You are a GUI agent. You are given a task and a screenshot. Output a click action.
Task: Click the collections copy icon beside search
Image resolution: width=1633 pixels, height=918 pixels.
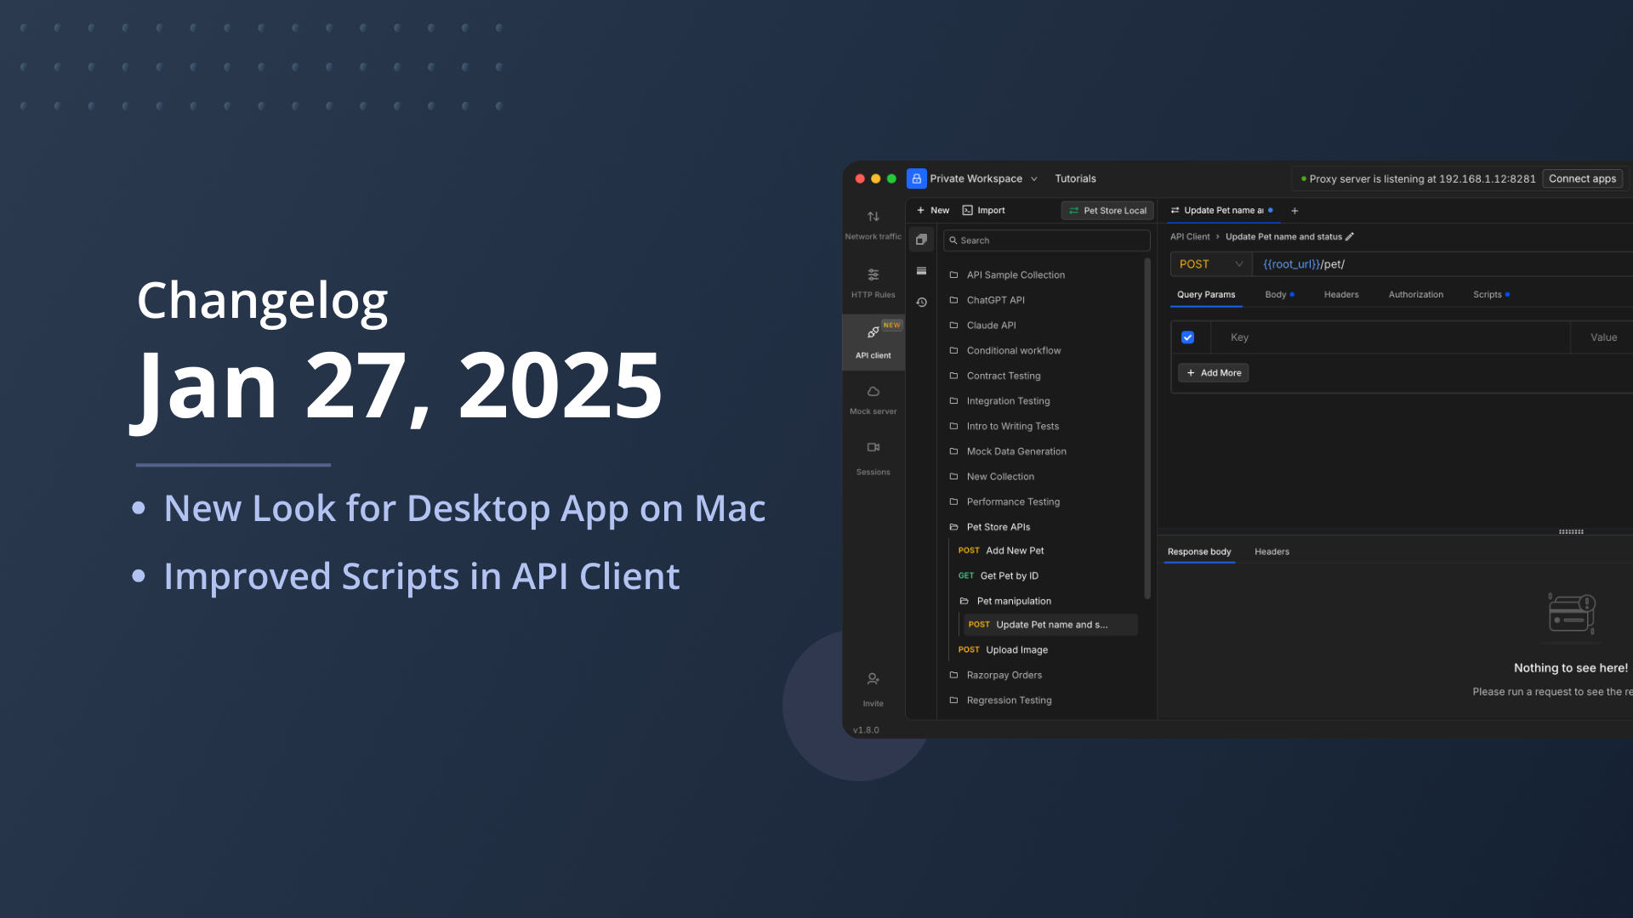pyautogui.click(x=921, y=241)
